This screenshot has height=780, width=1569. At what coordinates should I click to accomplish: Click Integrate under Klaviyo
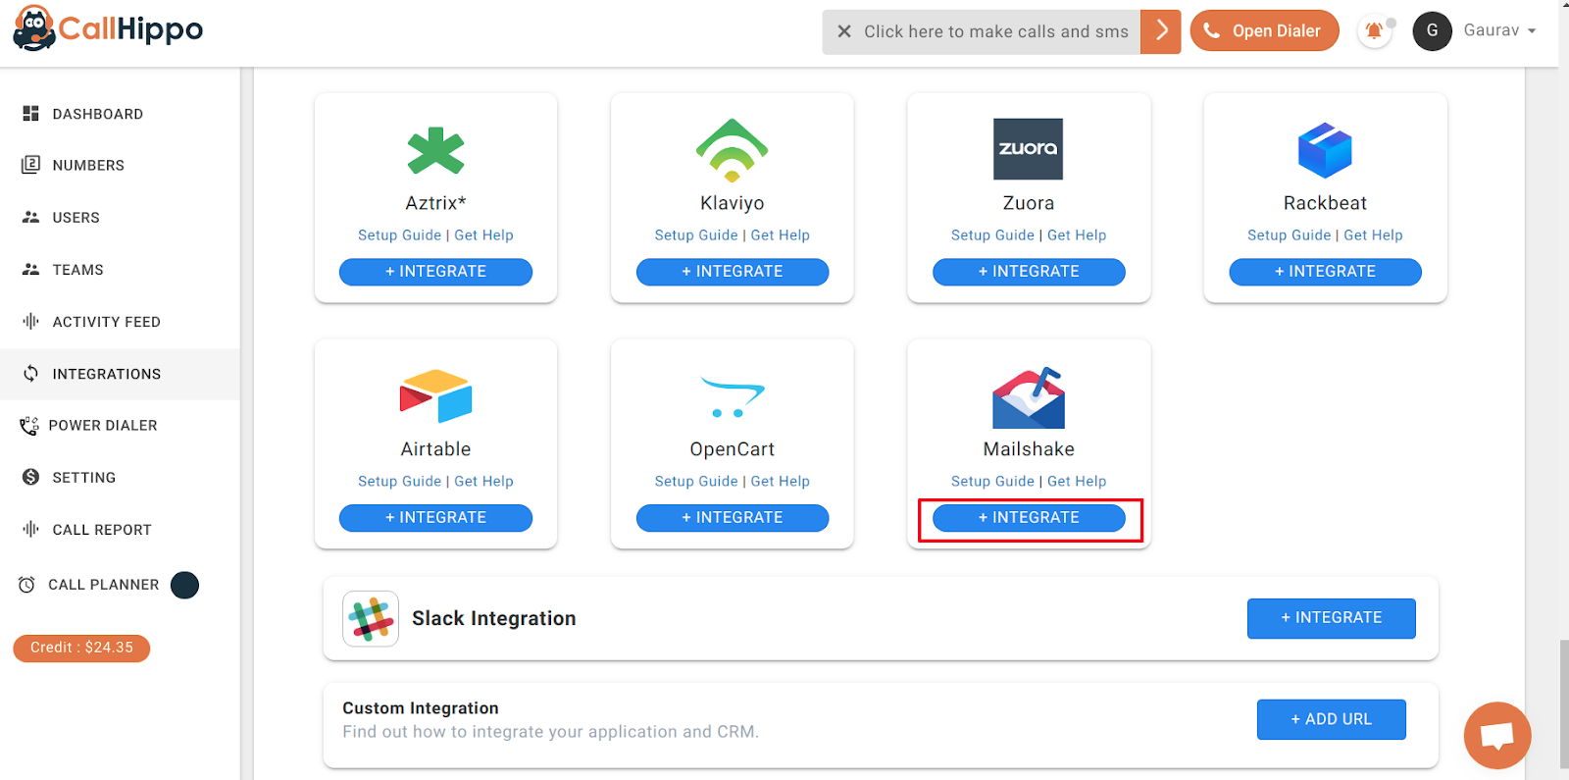733,272
